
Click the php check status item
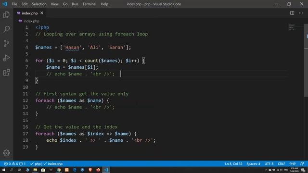[x=36, y=164]
